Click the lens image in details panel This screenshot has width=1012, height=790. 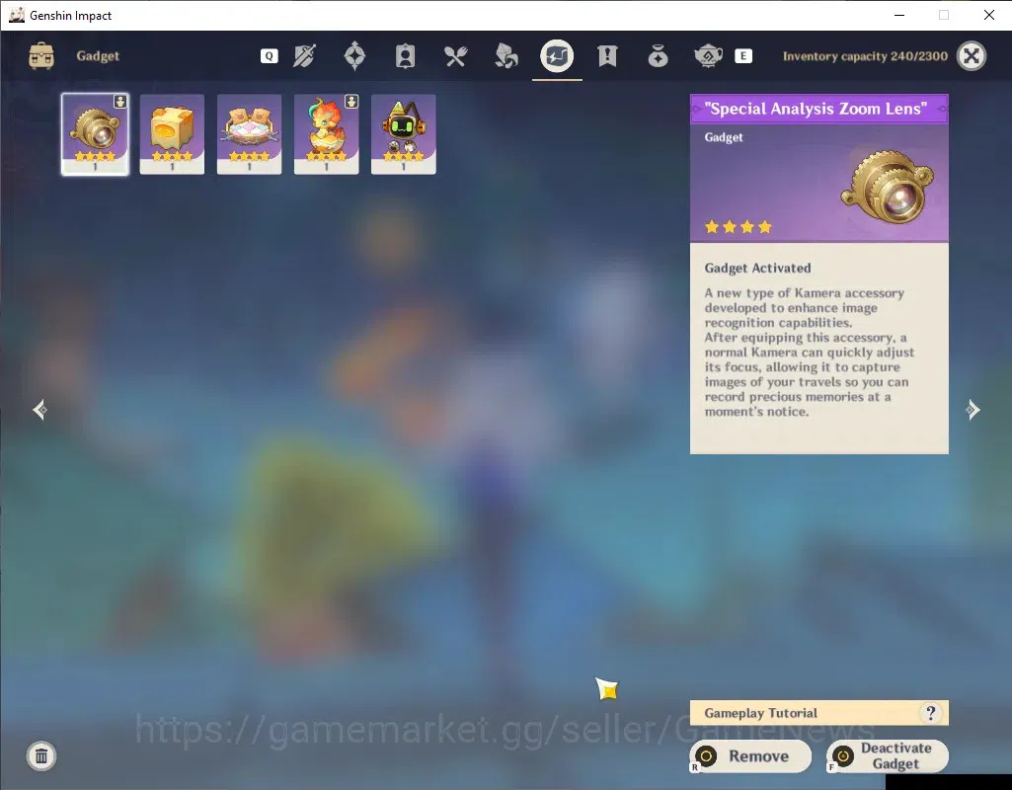(x=888, y=187)
